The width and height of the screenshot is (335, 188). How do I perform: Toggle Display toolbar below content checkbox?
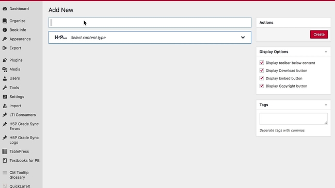click(262, 63)
